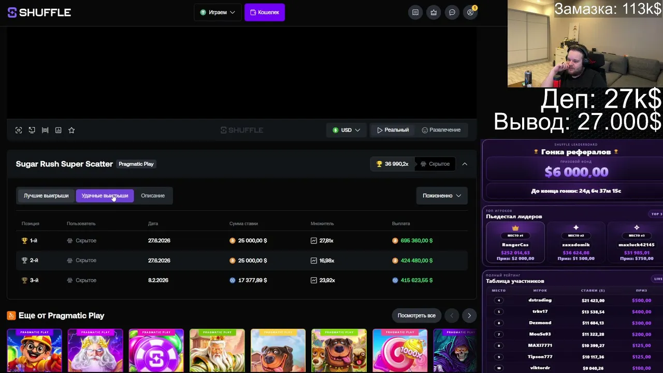Click multiplier chart icon beside 27,81x
663x373 pixels.
point(314,240)
